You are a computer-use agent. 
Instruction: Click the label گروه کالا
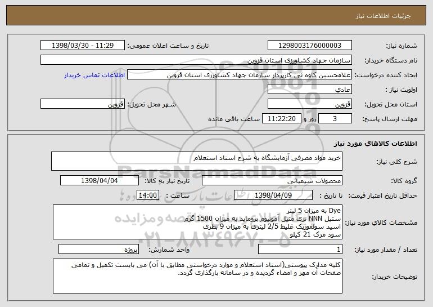point(404,181)
